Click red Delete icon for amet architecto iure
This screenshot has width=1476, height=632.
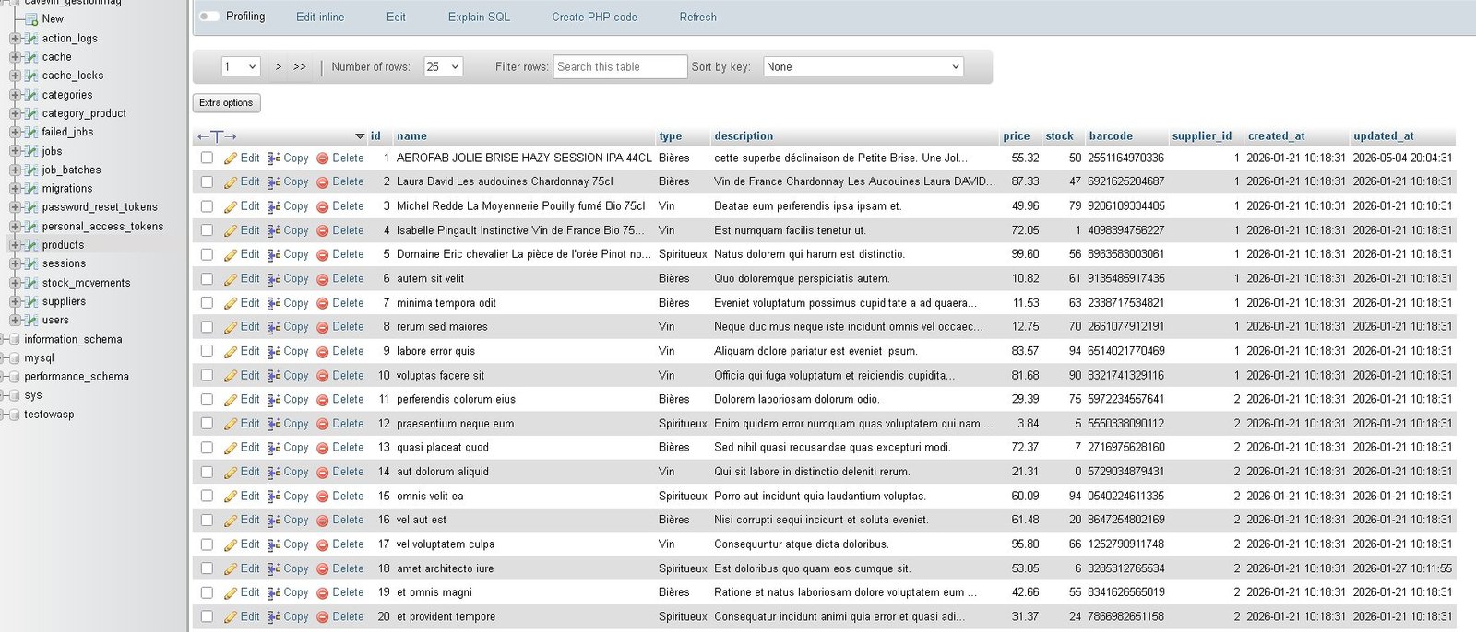click(322, 569)
